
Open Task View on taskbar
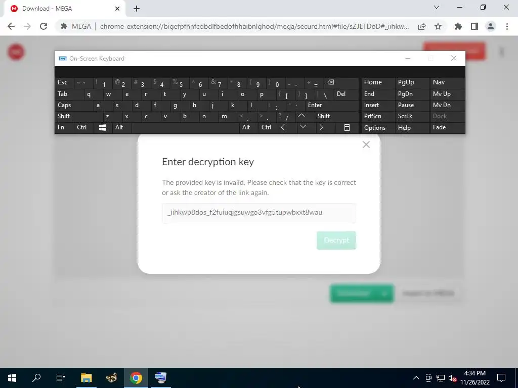tap(61, 378)
